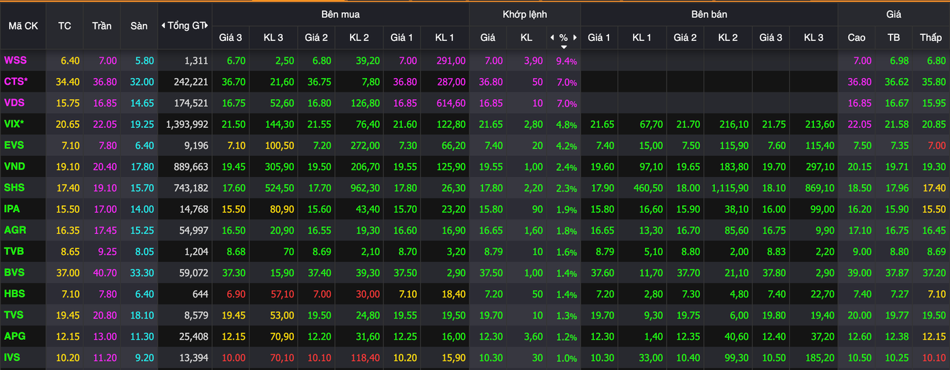Click sort-descending triangle under % header
Image resolution: width=950 pixels, height=370 pixels.
(564, 47)
